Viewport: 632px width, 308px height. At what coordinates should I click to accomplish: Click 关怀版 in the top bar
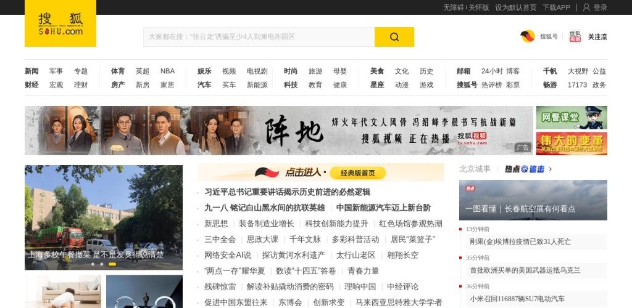coord(478,7)
